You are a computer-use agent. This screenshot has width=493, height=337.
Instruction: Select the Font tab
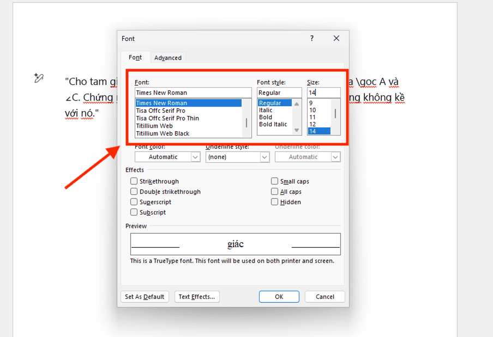[135, 58]
